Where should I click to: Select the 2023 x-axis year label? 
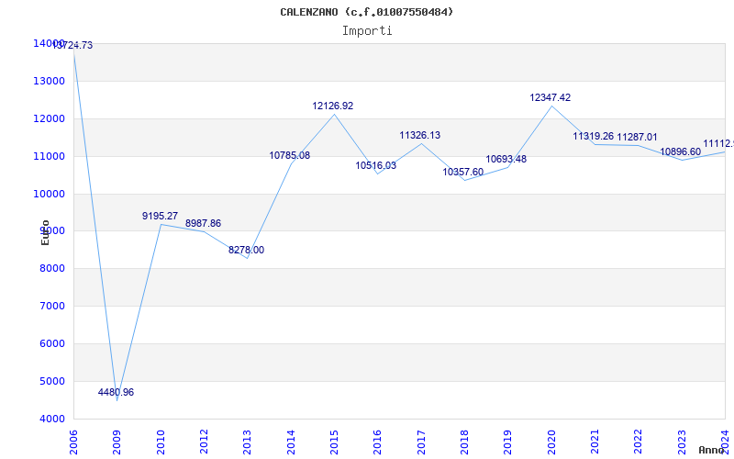pos(683,439)
